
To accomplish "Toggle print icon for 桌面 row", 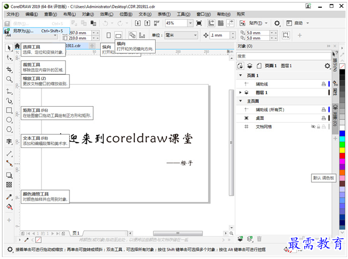I will tap(323, 118).
